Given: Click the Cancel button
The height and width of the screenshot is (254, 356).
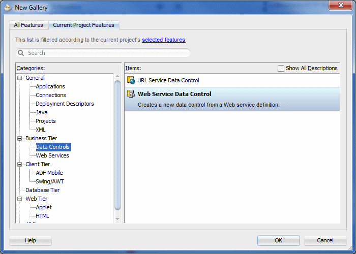Looking at the screenshot, I should 325,240.
